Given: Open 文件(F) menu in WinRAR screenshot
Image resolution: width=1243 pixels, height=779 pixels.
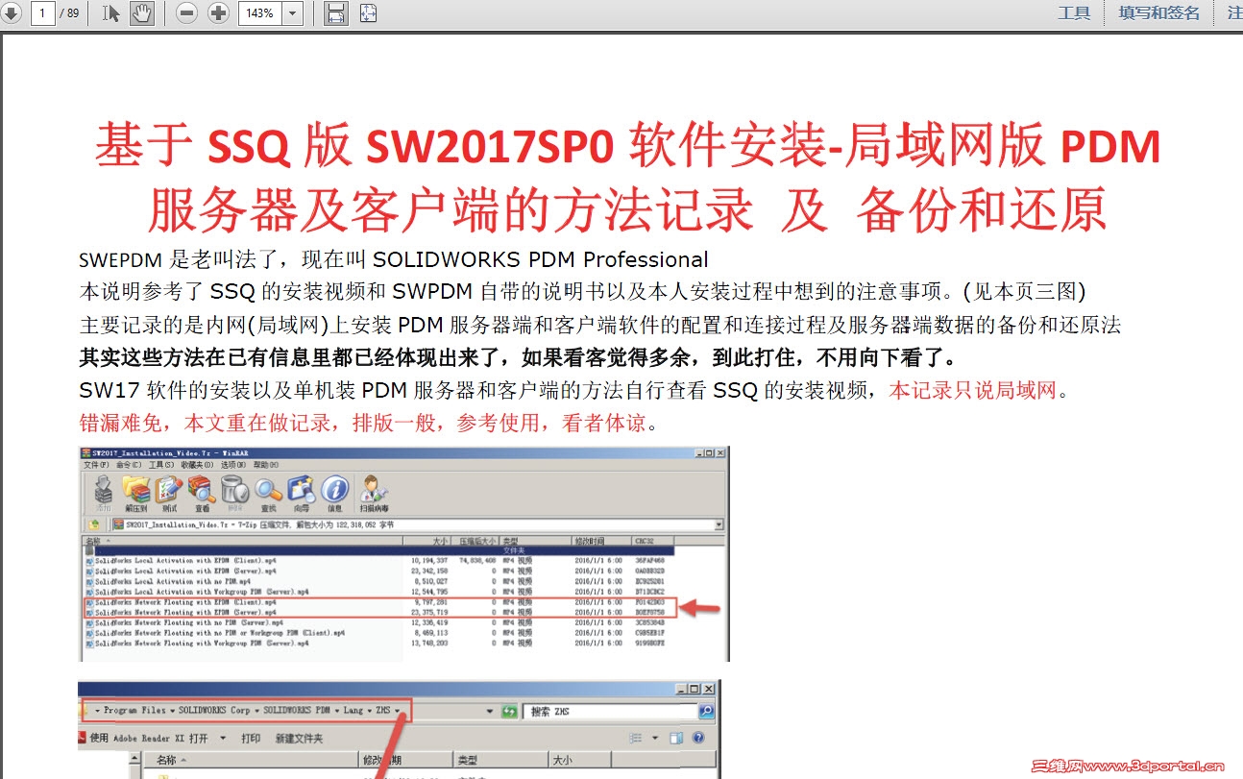Looking at the screenshot, I should [97, 465].
